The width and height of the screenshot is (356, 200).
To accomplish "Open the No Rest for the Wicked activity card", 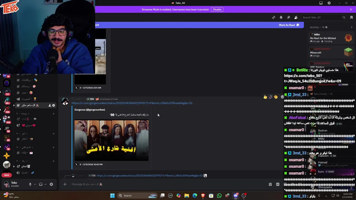I will [332, 38].
